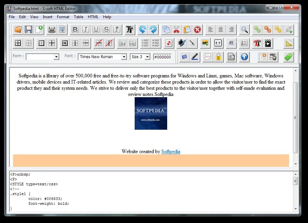
Task: Click the code pane scroll down arrow
Action: click(296, 209)
